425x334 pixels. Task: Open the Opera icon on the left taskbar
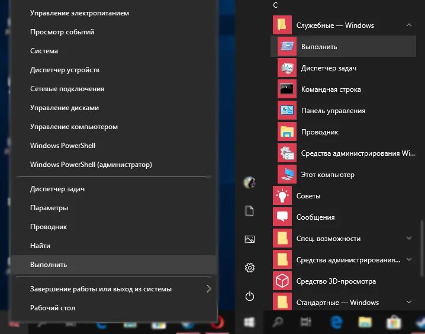click(218, 323)
